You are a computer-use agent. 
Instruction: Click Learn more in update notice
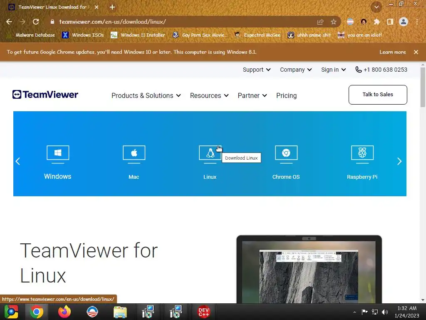(x=393, y=52)
